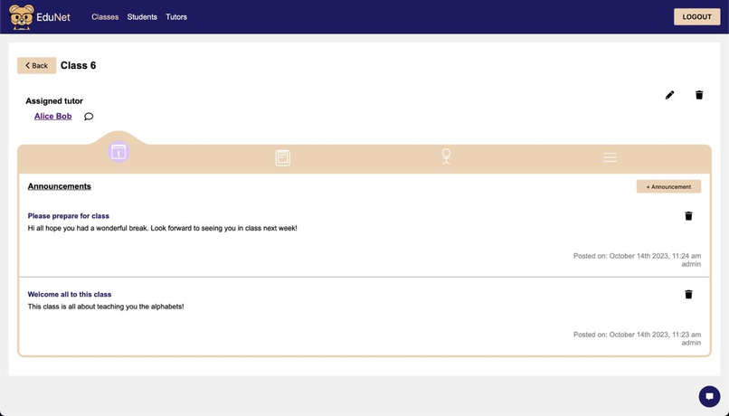Click the 'Please prepare for class' title
This screenshot has width=729, height=416.
pos(69,215)
